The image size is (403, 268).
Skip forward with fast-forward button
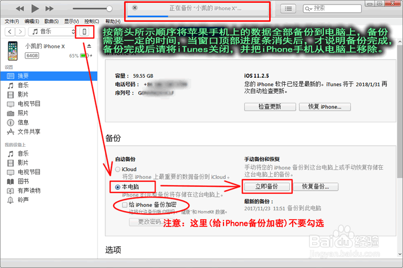tap(50, 9)
